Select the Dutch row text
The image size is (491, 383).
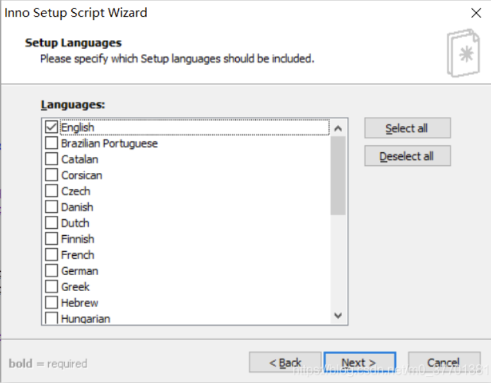click(x=75, y=223)
